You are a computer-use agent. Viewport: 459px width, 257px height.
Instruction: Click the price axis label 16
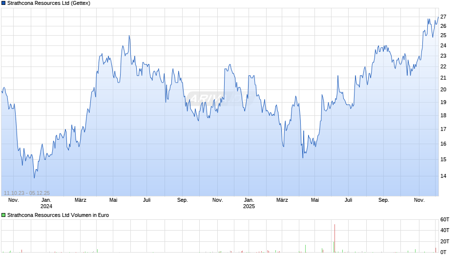tap(443, 144)
